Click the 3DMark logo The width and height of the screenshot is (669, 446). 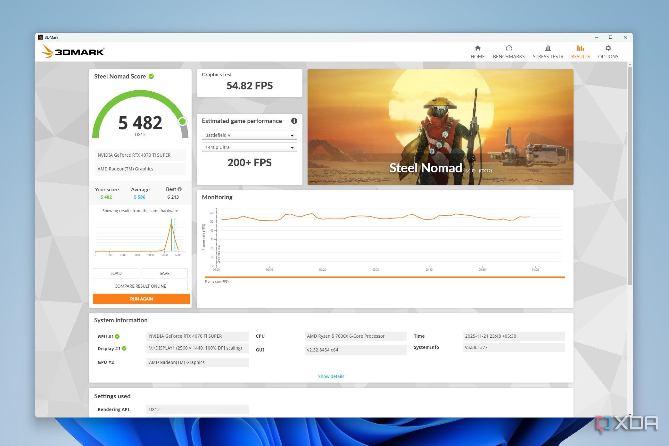(x=73, y=52)
